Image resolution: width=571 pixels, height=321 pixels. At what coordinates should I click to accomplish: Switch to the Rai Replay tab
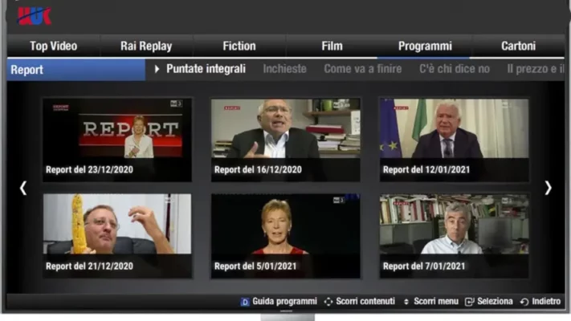[x=146, y=47]
